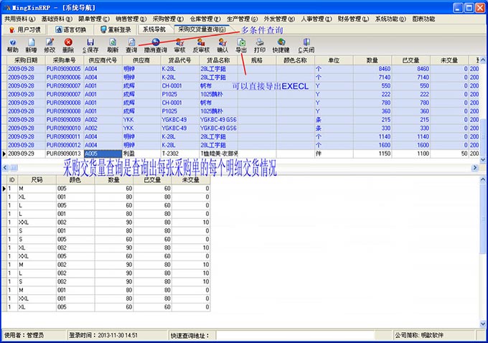
Task: Click the 快速查询地址 input field
Action: tap(295, 335)
